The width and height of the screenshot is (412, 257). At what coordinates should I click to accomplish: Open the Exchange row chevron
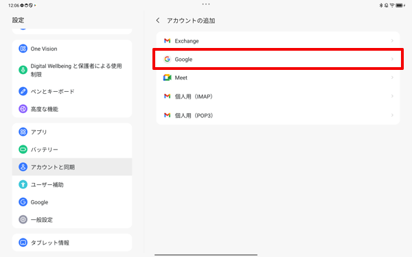click(x=392, y=40)
